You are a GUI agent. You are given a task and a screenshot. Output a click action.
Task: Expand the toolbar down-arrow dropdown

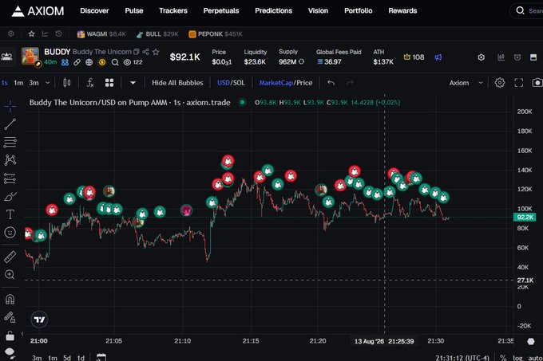click(133, 83)
